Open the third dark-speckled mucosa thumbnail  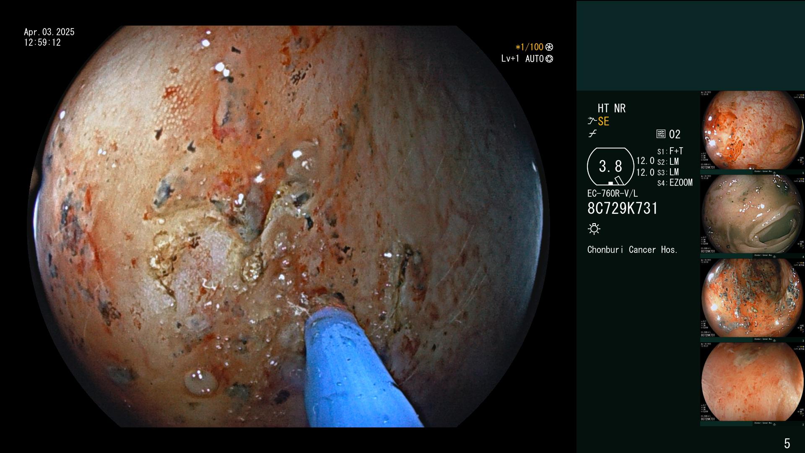tap(752, 298)
